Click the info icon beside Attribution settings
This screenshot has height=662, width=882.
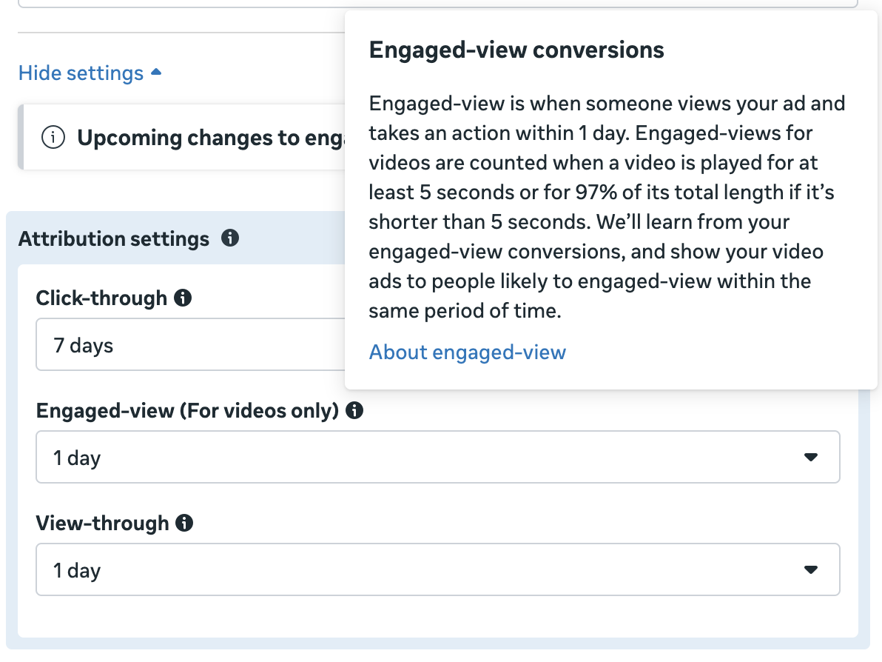[230, 238]
